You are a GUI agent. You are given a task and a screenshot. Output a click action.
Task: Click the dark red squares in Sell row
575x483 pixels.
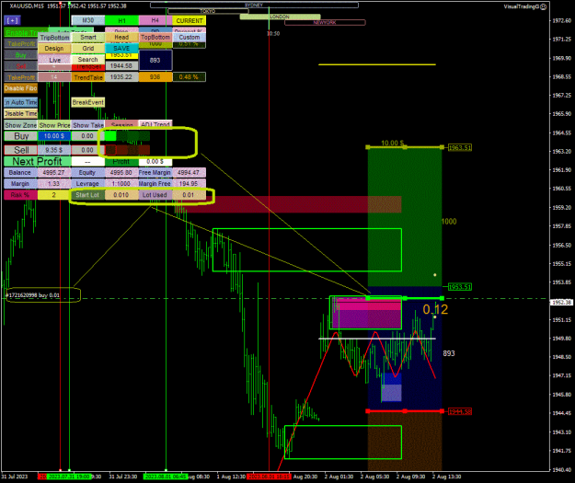click(127, 150)
